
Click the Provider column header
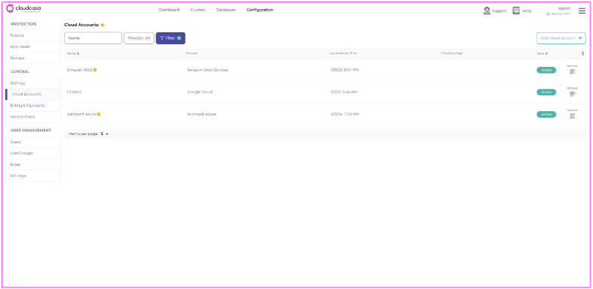pyautogui.click(x=192, y=53)
